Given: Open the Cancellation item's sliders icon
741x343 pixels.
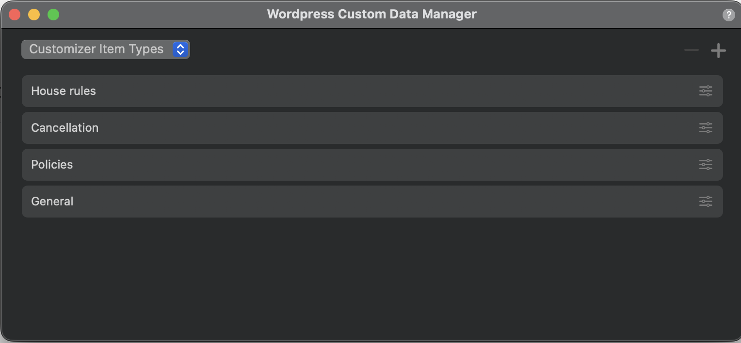Looking at the screenshot, I should click(x=706, y=128).
